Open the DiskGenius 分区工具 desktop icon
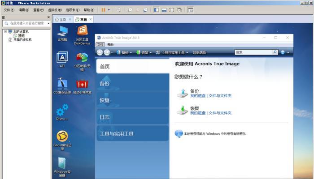The height and width of the screenshot is (179, 314). point(82,35)
